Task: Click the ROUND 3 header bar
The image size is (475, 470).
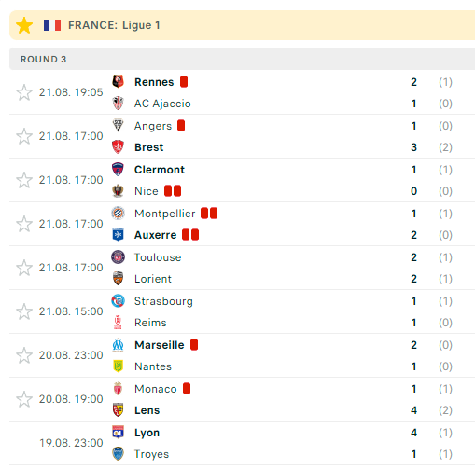Action: tap(242, 59)
